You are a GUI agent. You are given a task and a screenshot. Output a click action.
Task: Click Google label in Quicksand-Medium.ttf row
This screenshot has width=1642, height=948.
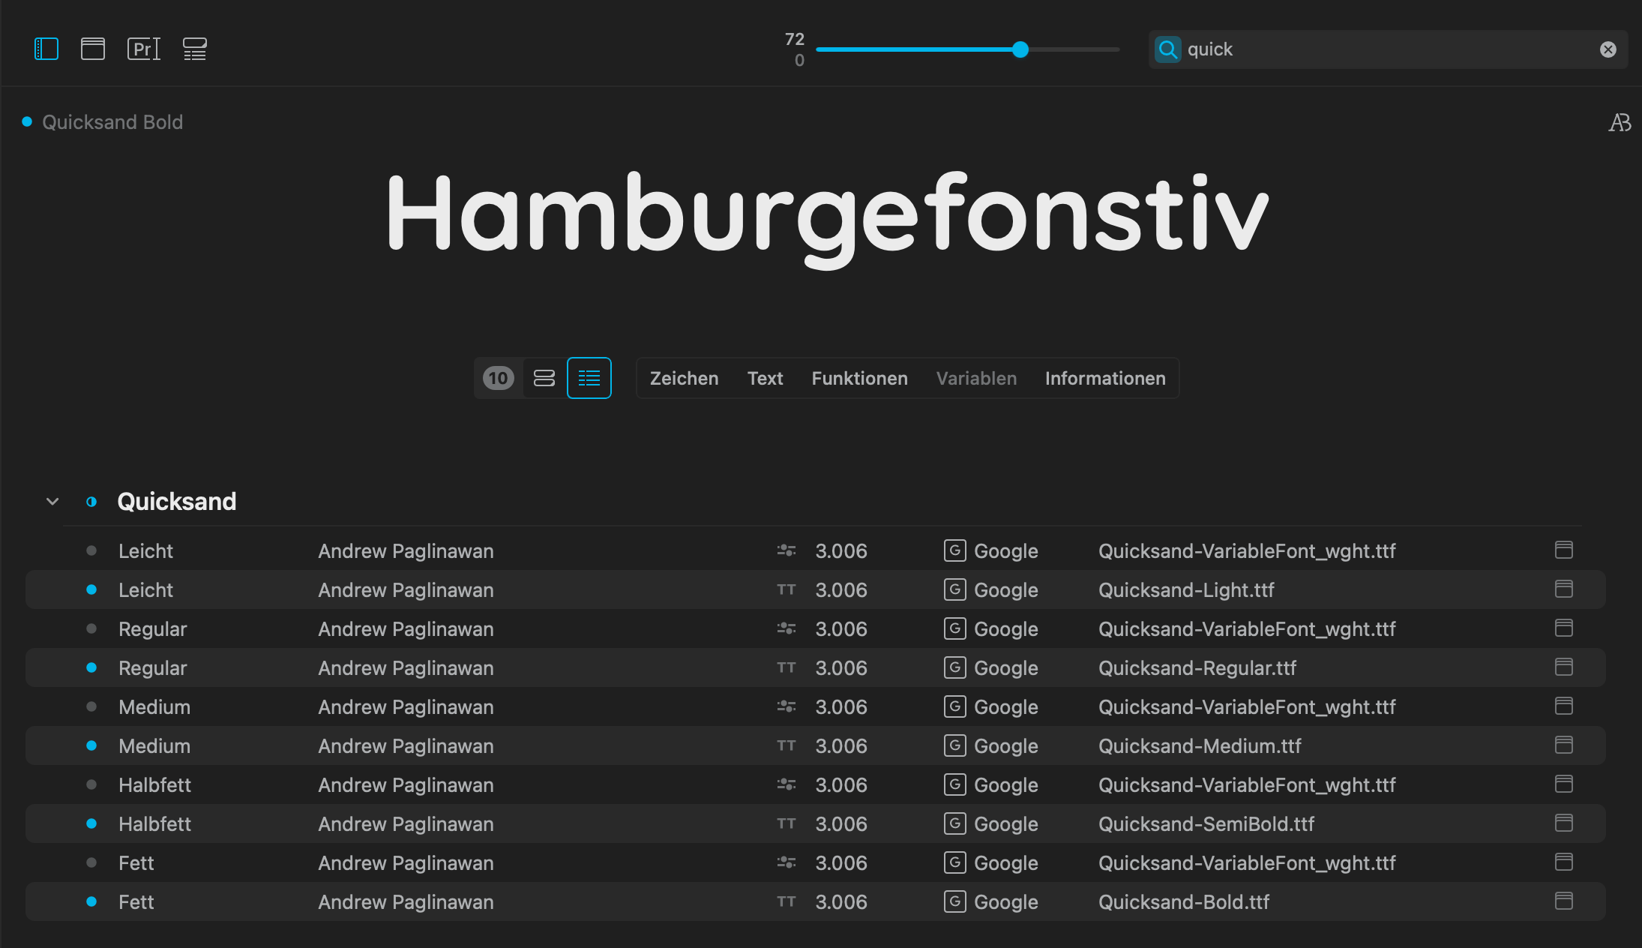tap(1005, 746)
